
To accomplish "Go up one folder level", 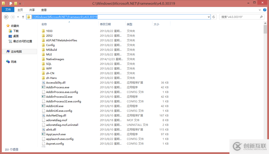I will pos(23,17).
